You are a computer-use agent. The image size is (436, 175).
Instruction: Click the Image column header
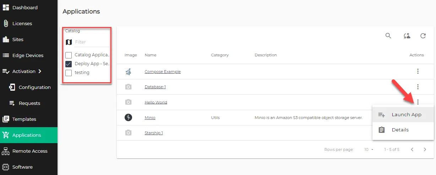(131, 55)
